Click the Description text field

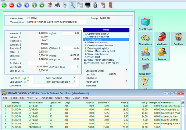[56, 22]
